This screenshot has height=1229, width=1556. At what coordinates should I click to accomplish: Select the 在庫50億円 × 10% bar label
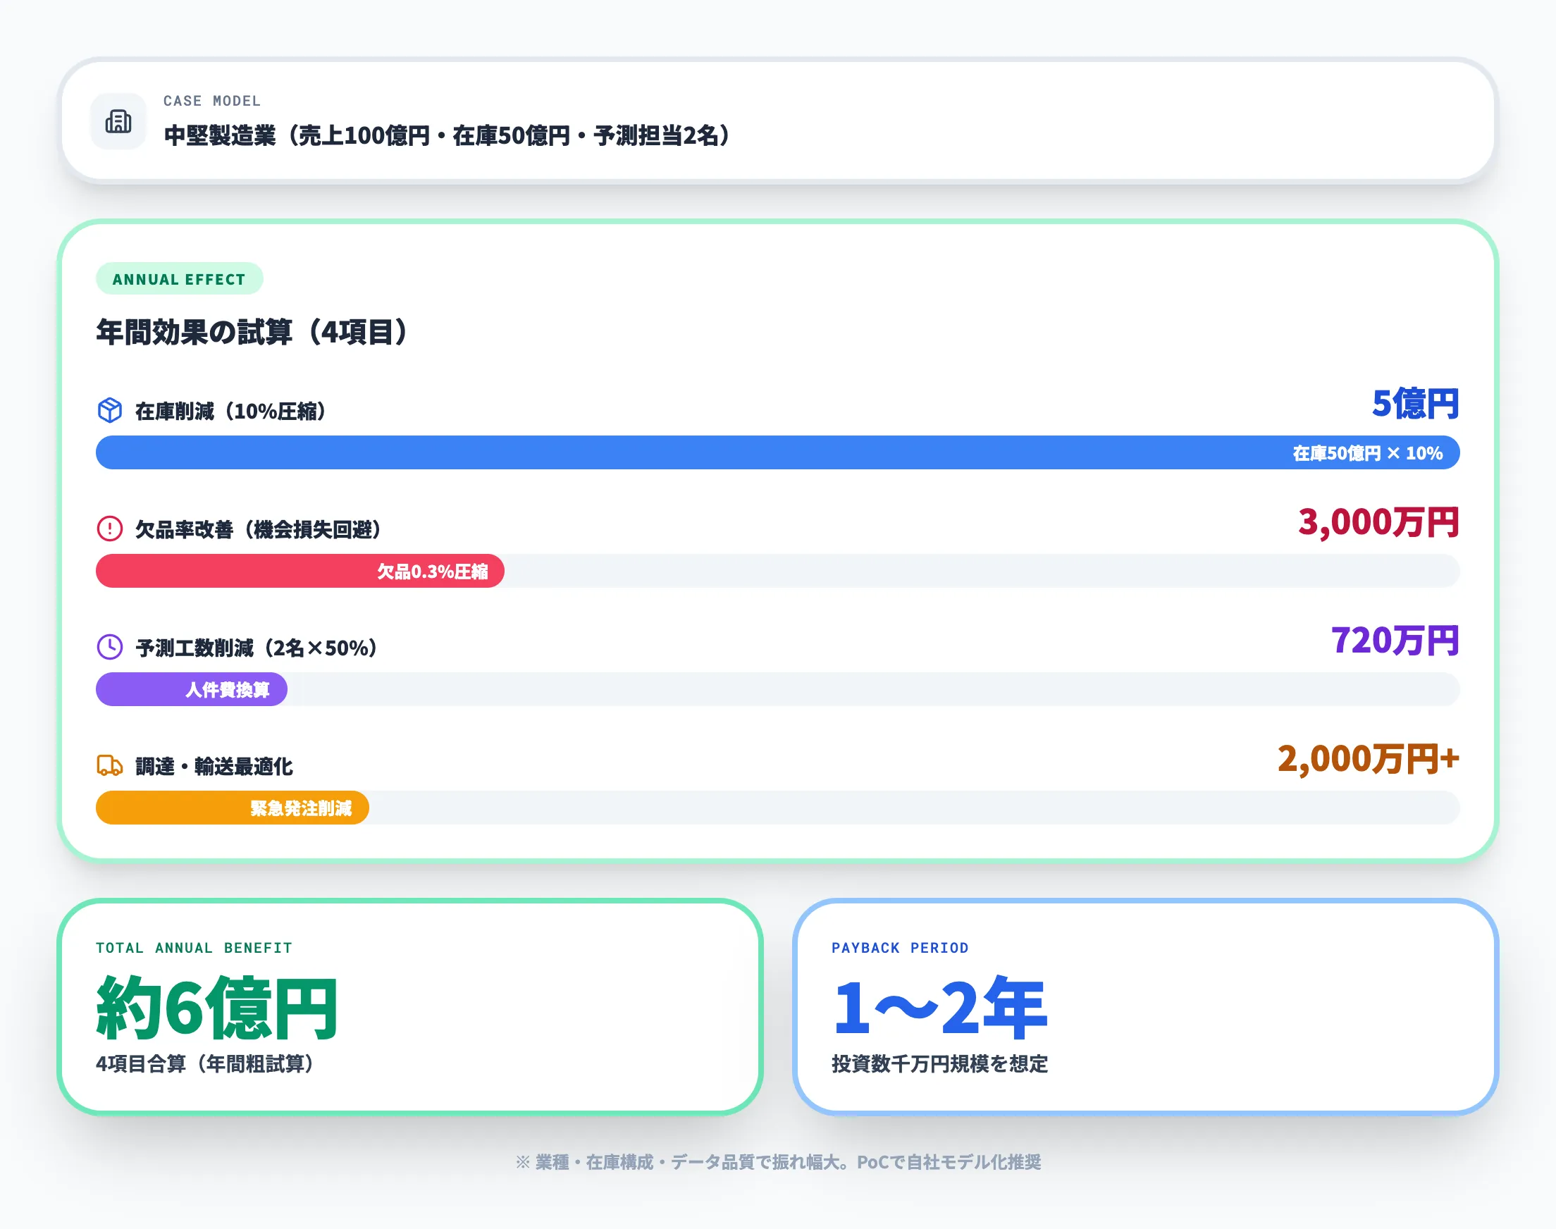tap(1369, 452)
